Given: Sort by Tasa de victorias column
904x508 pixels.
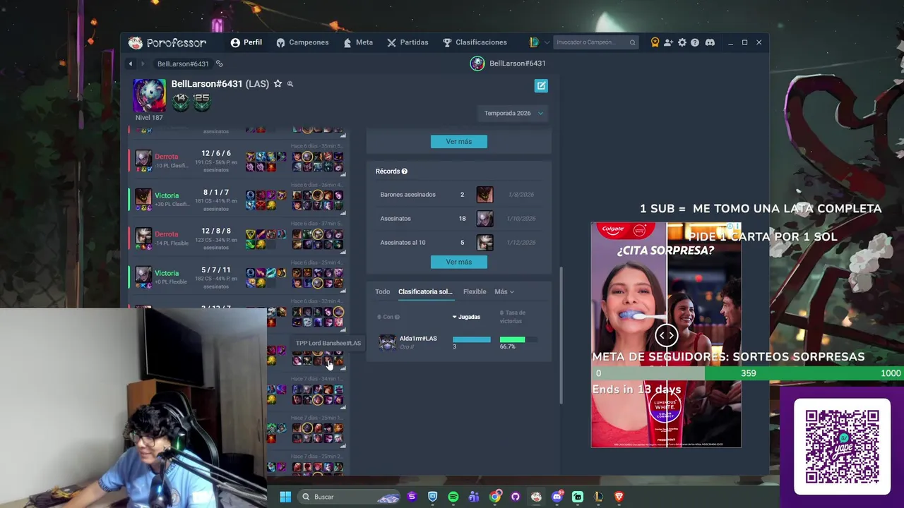Looking at the screenshot, I should 513,317.
